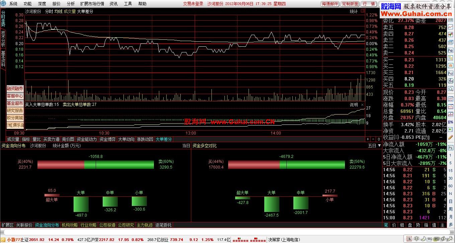Select the 15 minute period button
Viewport: 455px width, 243px height.
tap(451, 171)
